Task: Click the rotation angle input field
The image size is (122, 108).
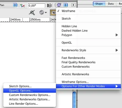Action: coord(36,5)
